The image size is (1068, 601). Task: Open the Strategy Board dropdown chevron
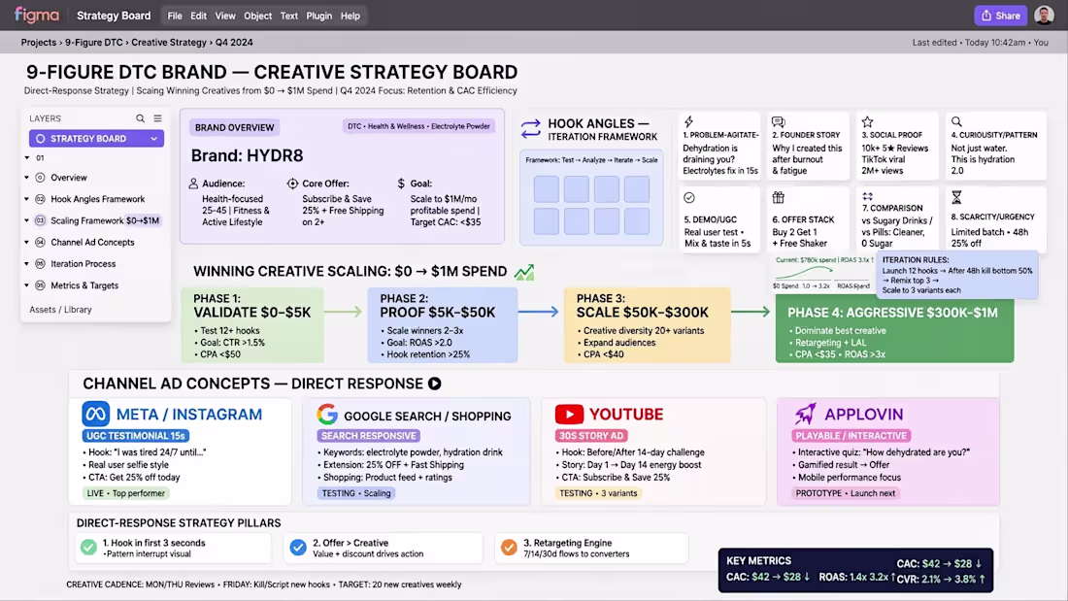154,138
